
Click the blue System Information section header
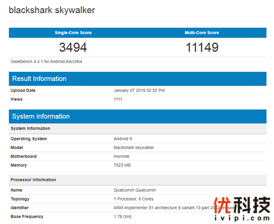pyautogui.click(x=138, y=117)
